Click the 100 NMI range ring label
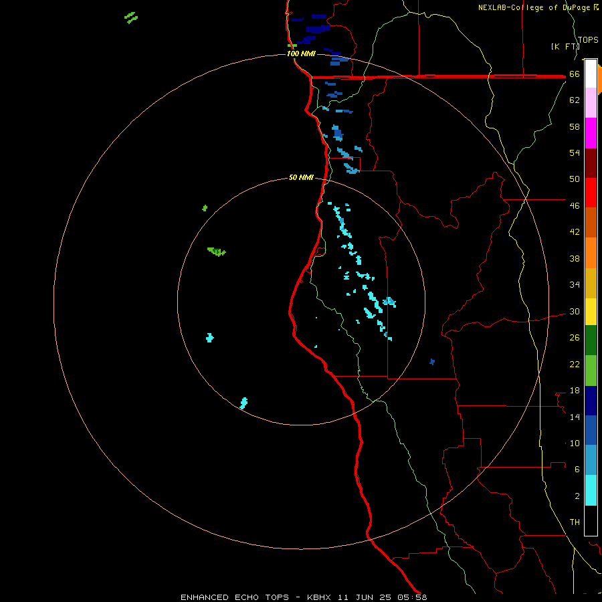The width and height of the screenshot is (602, 602). click(x=301, y=54)
